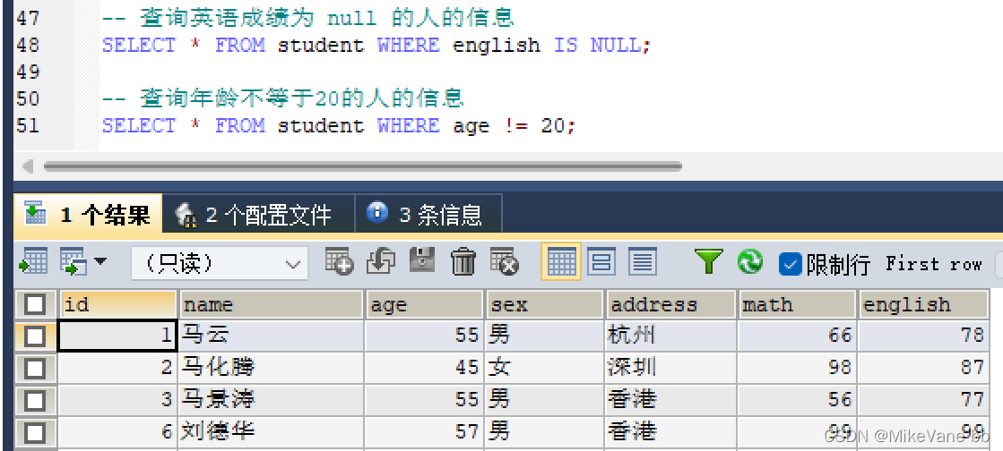Check the row checkbox for 马云
The image size is (1003, 451).
click(35, 336)
